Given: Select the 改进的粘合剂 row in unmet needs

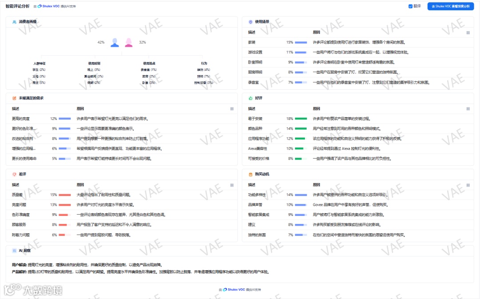Looking at the screenshot, I should click(121, 139).
